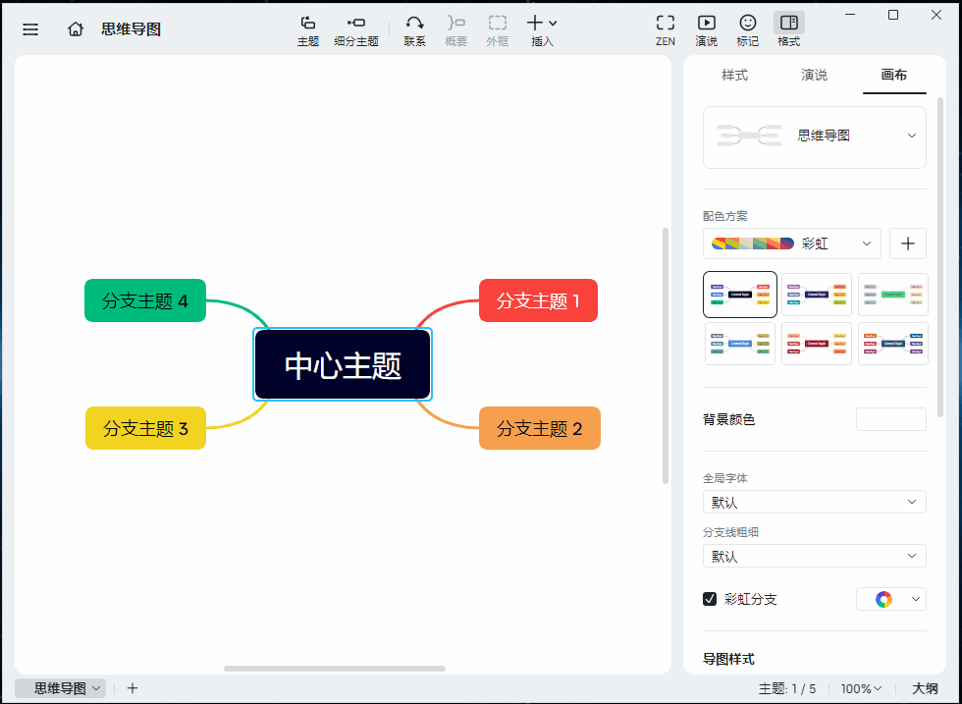Toggle the 格式 format panel
The height and width of the screenshot is (704, 962).
pos(788,30)
